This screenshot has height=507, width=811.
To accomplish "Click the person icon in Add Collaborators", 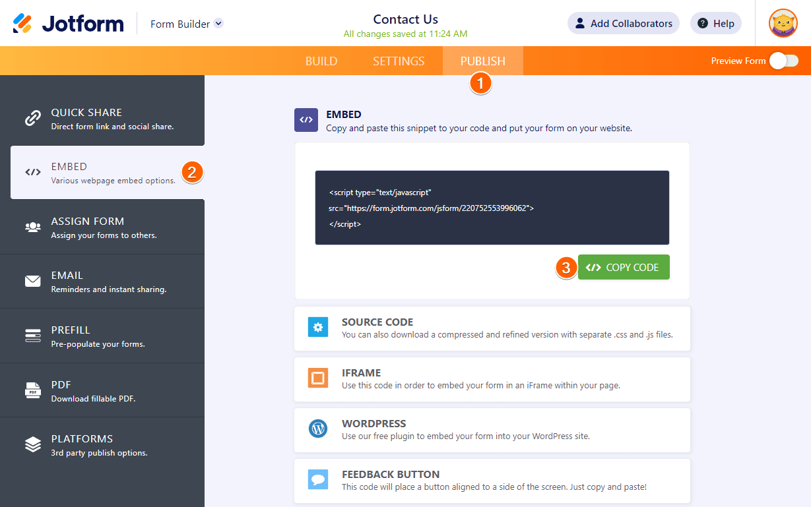I will point(580,23).
